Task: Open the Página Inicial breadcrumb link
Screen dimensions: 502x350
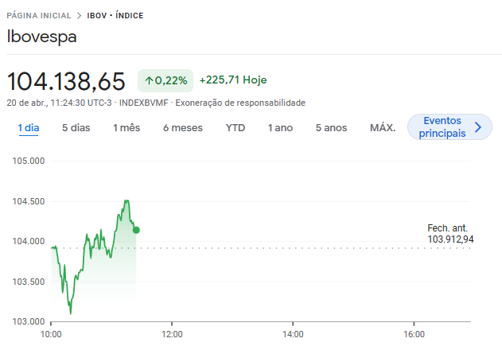Action: pos(37,16)
